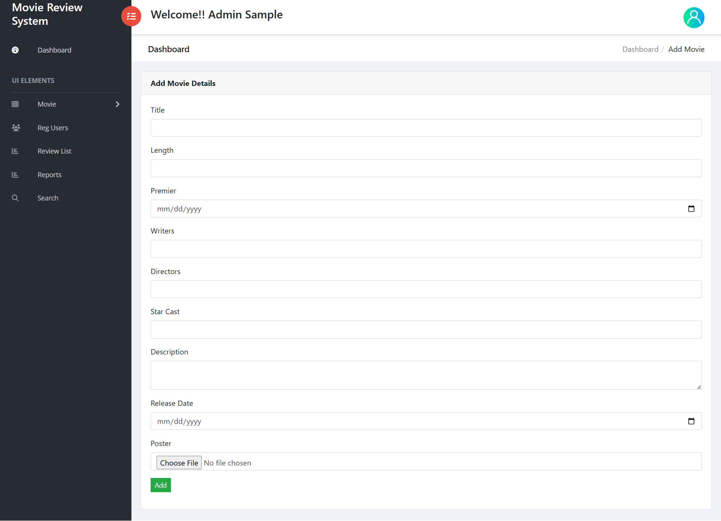Click the 'Add Movie Details' heading

[183, 83]
